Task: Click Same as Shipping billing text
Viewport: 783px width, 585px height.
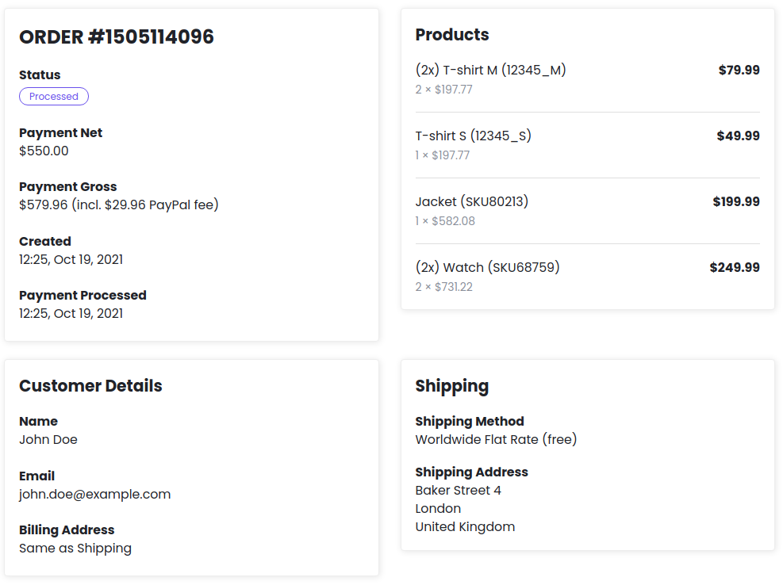Action: click(75, 548)
